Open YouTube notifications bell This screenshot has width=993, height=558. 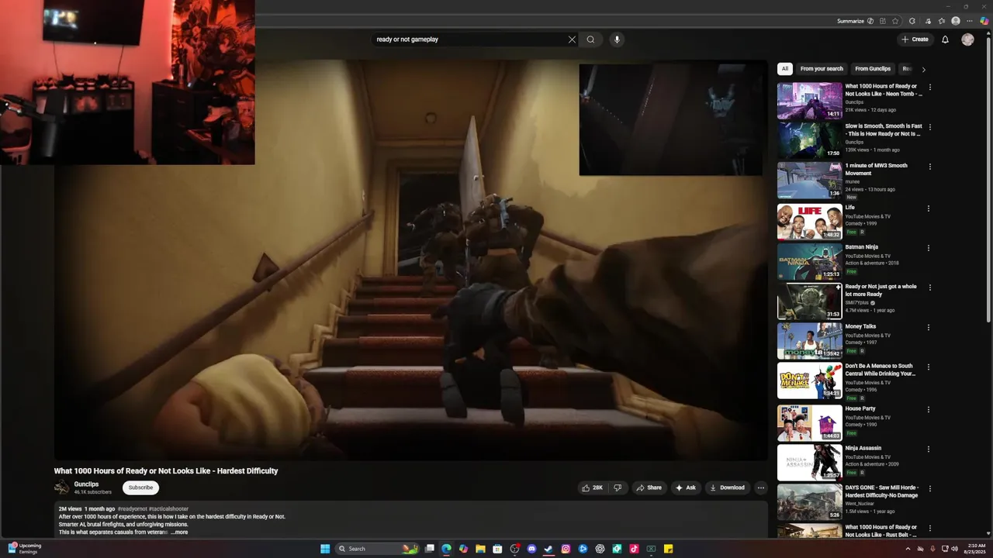coord(945,40)
